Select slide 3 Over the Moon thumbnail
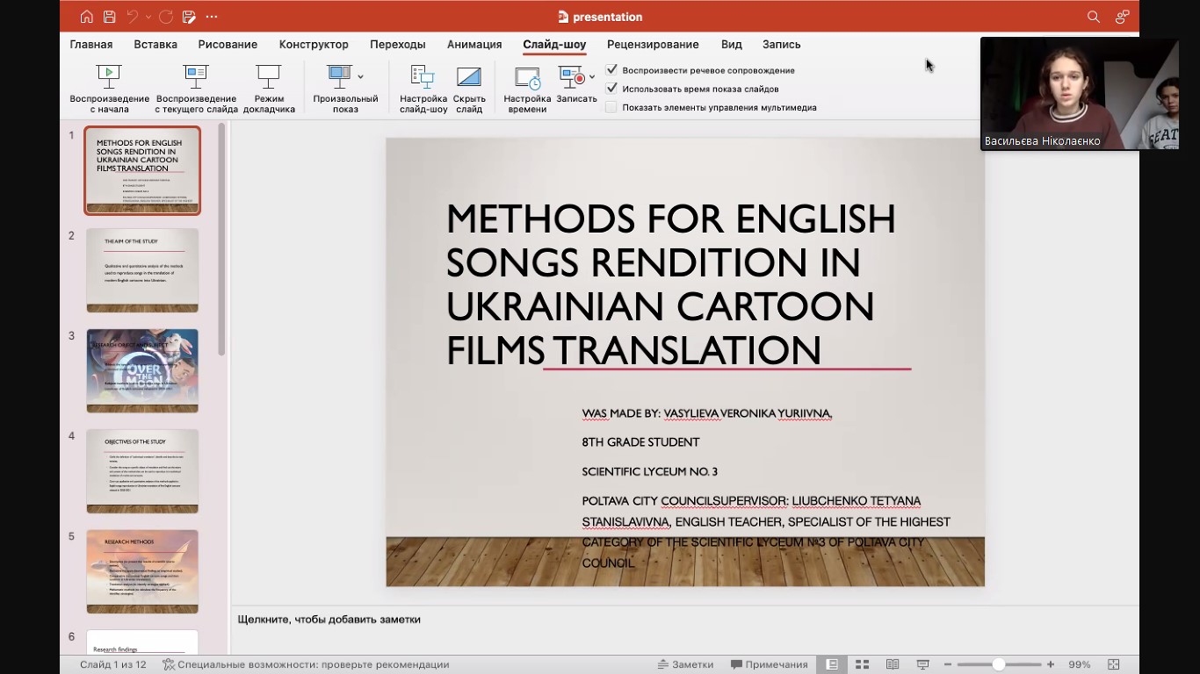This screenshot has width=1200, height=674. 142,370
